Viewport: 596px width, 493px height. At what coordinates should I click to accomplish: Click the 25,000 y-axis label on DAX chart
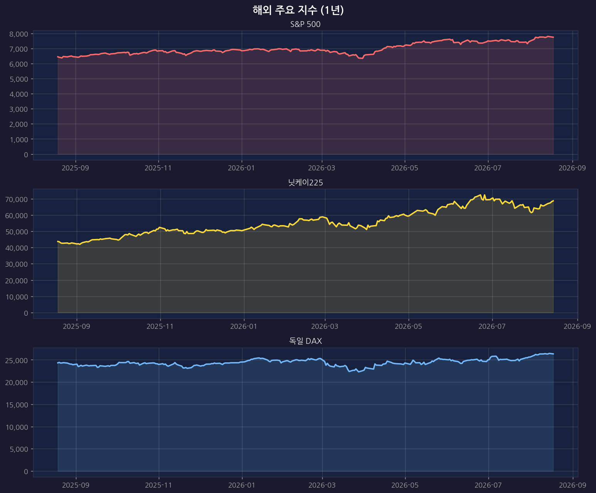pyautogui.click(x=17, y=360)
